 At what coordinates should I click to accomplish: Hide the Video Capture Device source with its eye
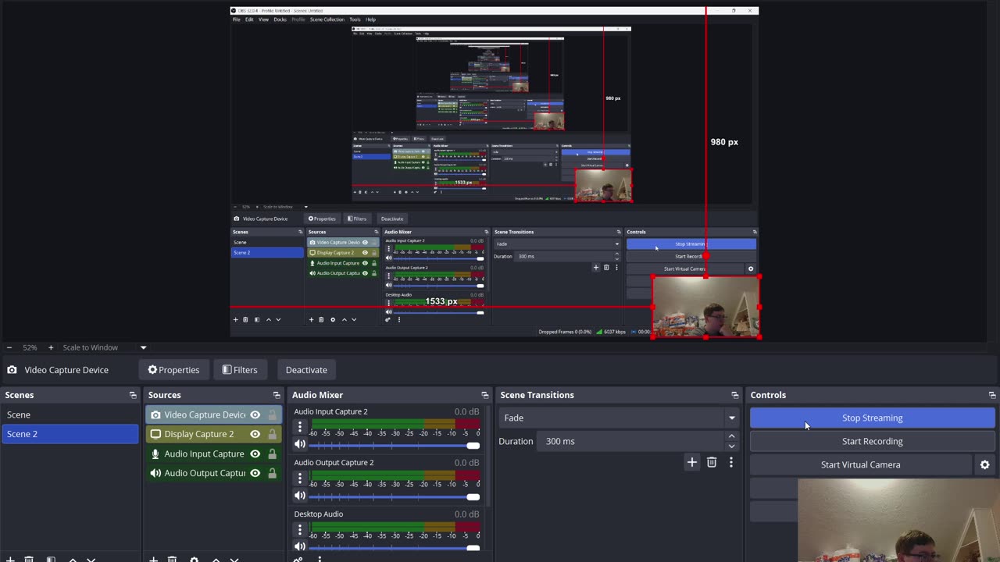pyautogui.click(x=255, y=414)
